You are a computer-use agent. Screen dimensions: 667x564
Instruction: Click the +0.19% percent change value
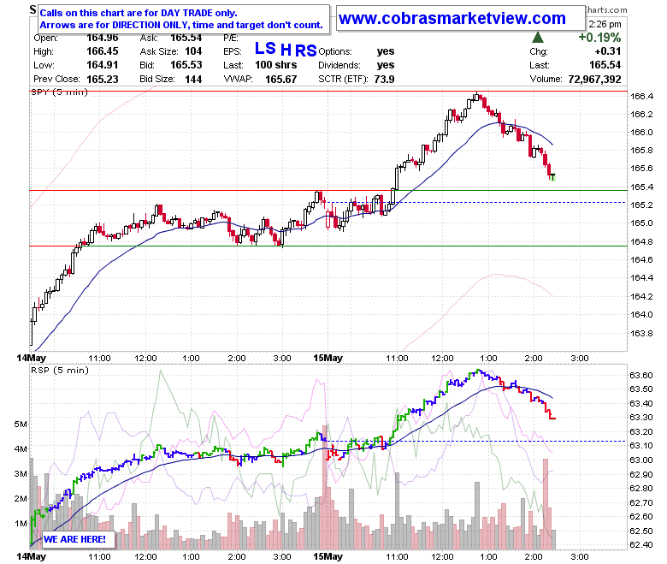point(599,38)
